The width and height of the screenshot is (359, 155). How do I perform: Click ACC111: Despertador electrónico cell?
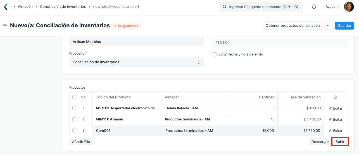pyautogui.click(x=127, y=108)
